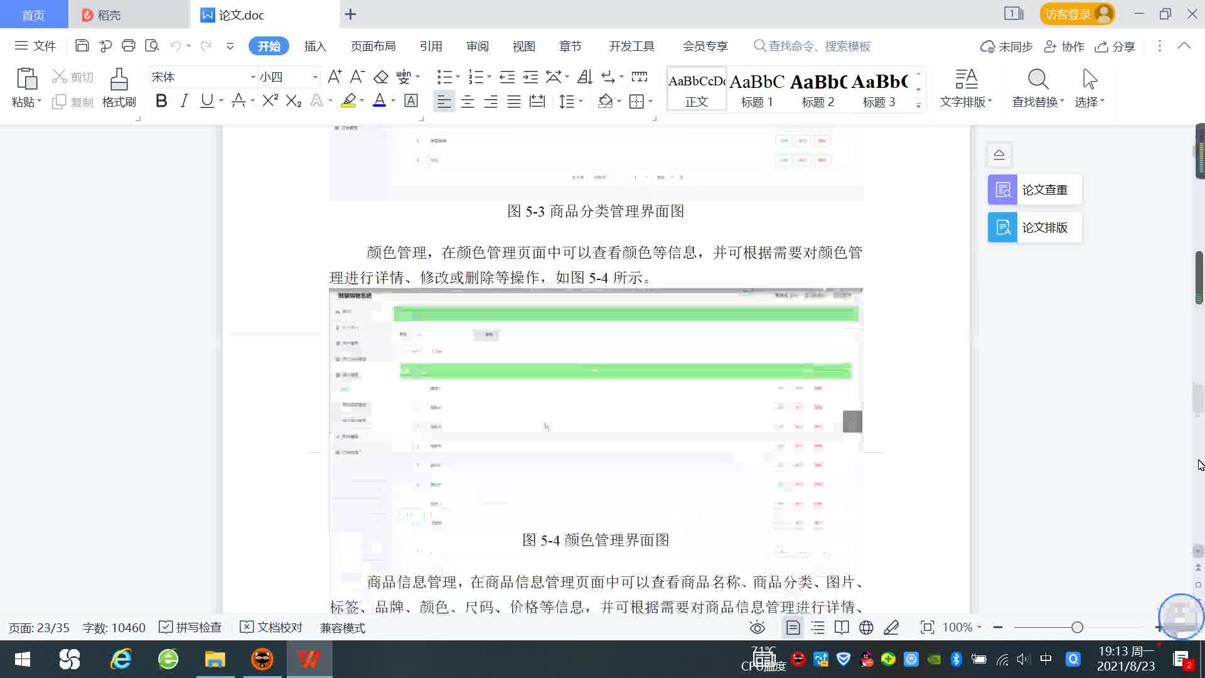Click the superscript X² icon
Viewport: 1205px width, 678px height.
tap(270, 101)
